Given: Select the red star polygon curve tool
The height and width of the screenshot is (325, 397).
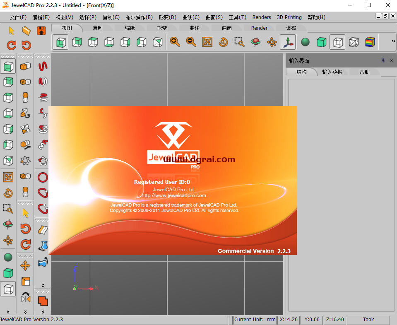Looking at the screenshot, I should [43, 161].
